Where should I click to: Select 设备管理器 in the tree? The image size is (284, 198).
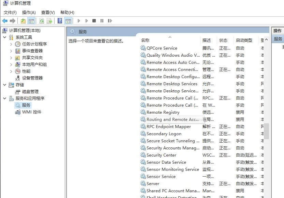[32, 78]
